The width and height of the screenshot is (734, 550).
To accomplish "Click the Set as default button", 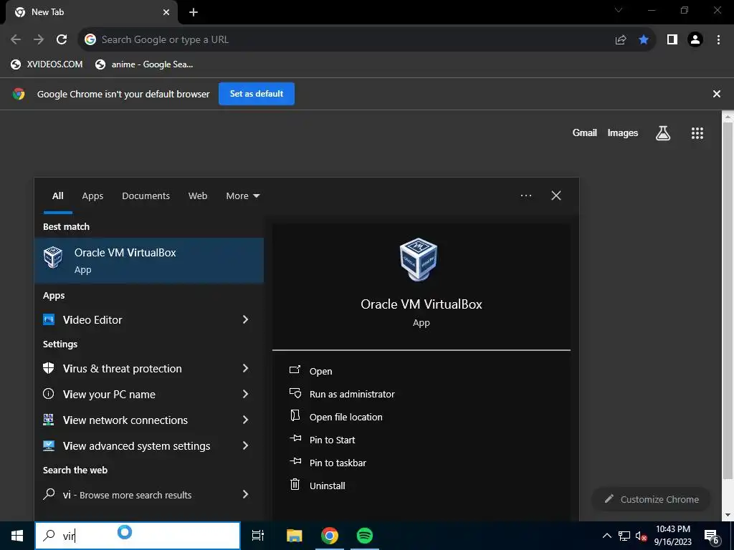I will (x=257, y=94).
